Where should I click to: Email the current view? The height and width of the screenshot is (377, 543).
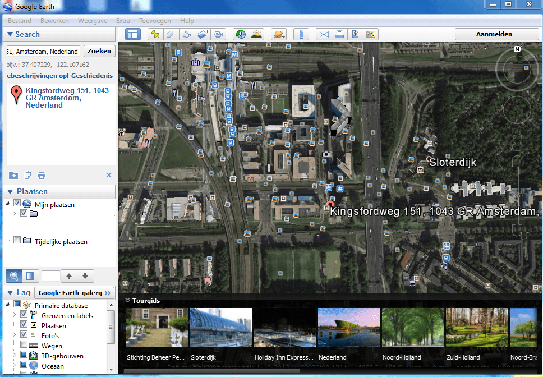324,34
